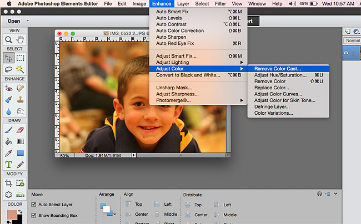Swap foreground and background colors
This screenshot has width=361, height=224.
20,211
